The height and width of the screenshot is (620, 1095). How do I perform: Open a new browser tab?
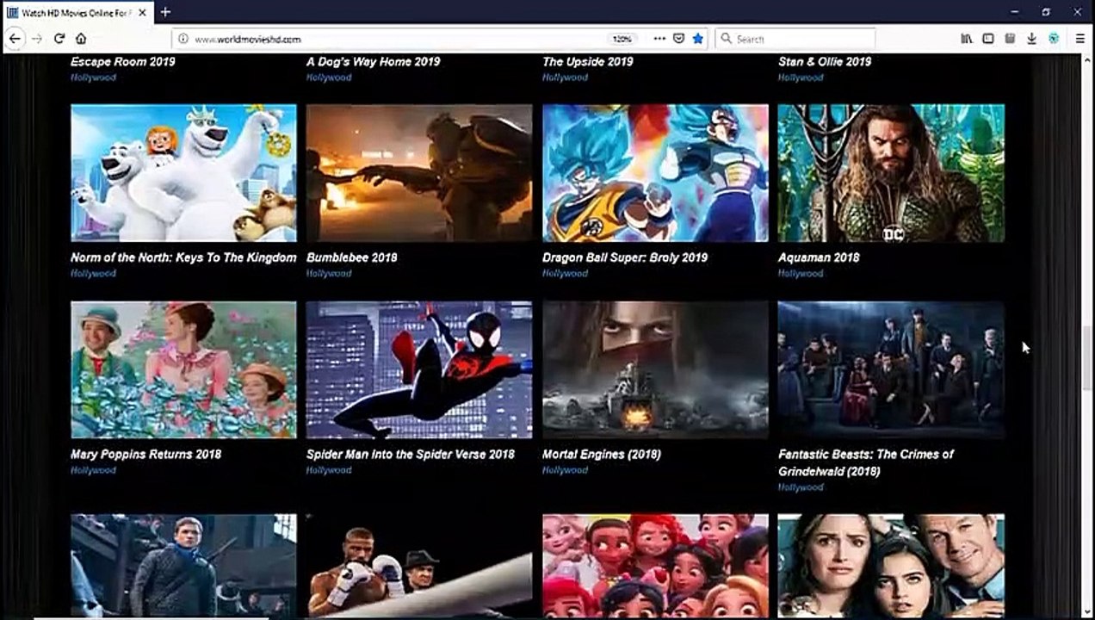[x=165, y=12]
